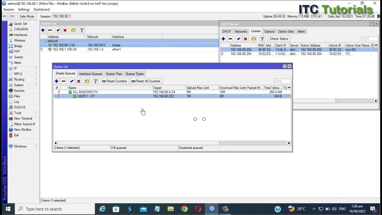
Task: Filter icon in Address List toolbar
Action: tap(82, 30)
